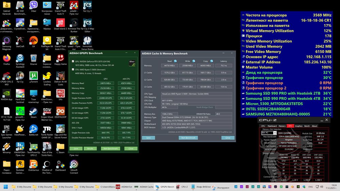Click the ENG language indicator in tray

310,187
